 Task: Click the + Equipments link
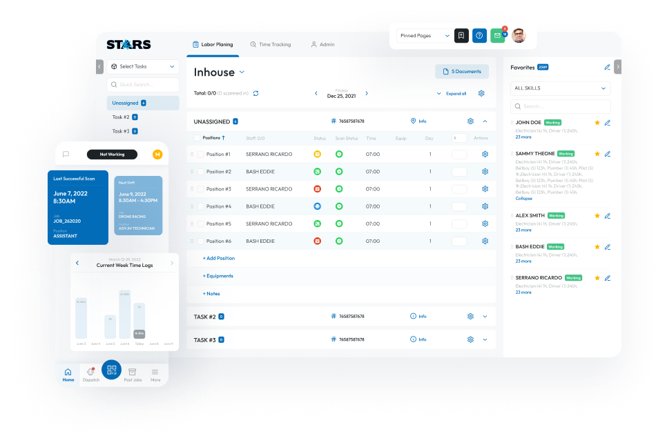(217, 276)
